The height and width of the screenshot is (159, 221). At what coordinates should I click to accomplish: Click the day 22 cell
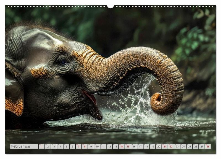pos(171,146)
